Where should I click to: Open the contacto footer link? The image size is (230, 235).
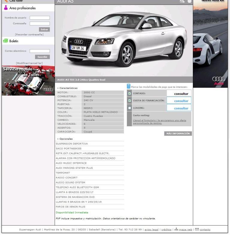click(x=205, y=230)
